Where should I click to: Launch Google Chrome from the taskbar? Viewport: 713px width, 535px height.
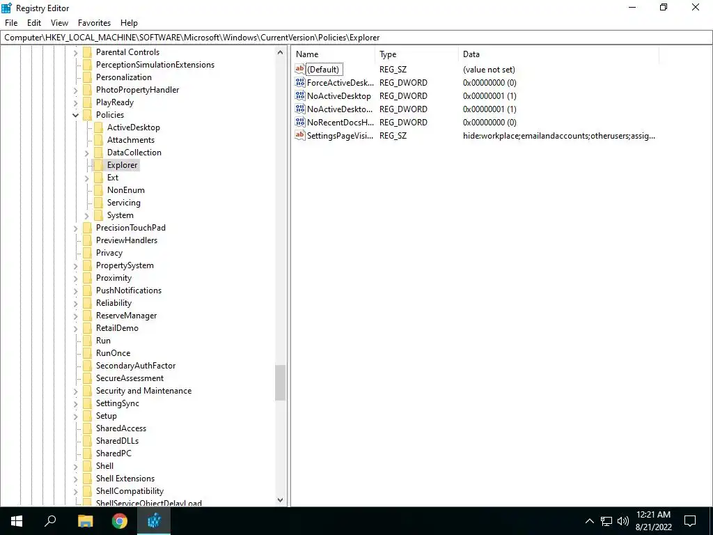click(120, 521)
